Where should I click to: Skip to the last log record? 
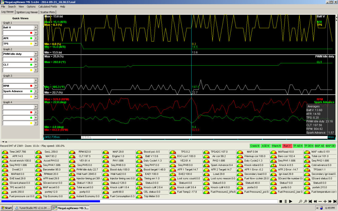point(335,201)
